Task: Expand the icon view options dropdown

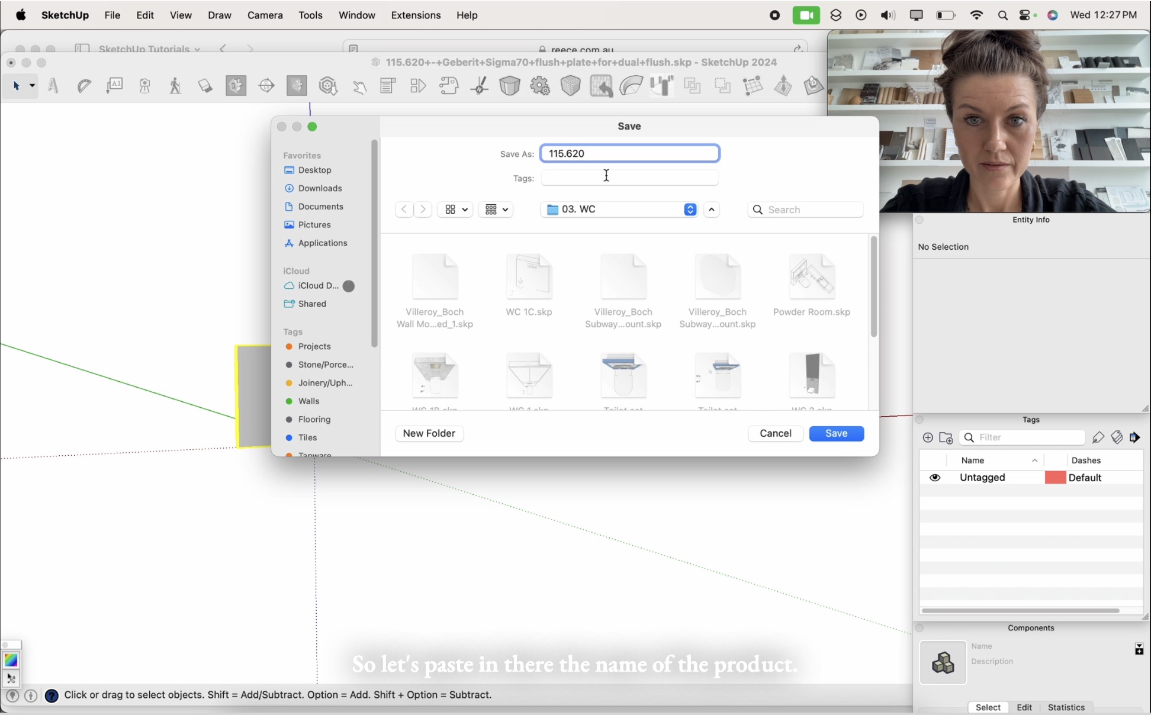Action: click(x=455, y=210)
